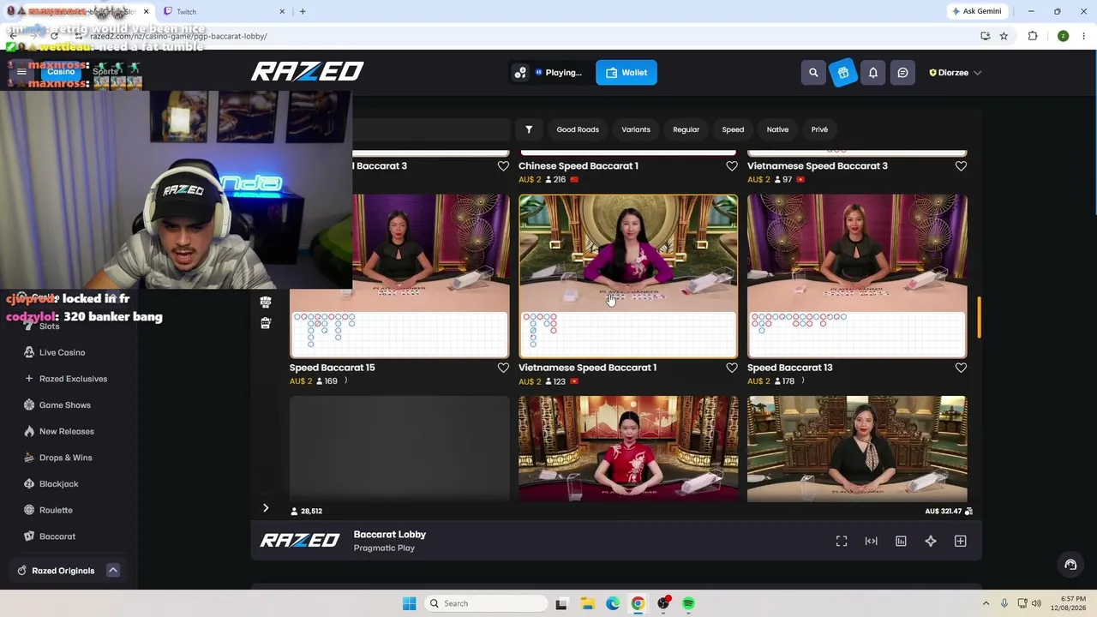Open Game Shows in sidebar
The image size is (1097, 617).
pyautogui.click(x=64, y=405)
